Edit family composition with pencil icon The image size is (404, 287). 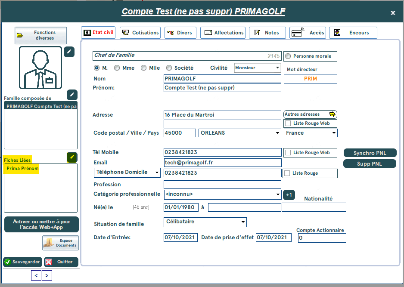[x=72, y=95]
